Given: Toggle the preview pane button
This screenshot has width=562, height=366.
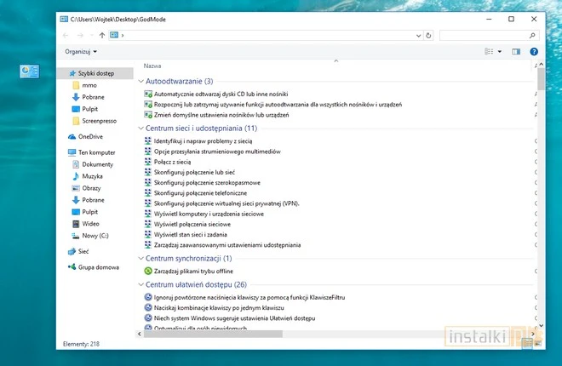Looking at the screenshot, I should (x=516, y=52).
